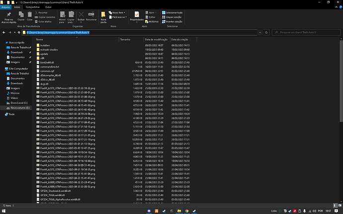Expand the 'Fácil acesso' dropdown

[119, 17]
